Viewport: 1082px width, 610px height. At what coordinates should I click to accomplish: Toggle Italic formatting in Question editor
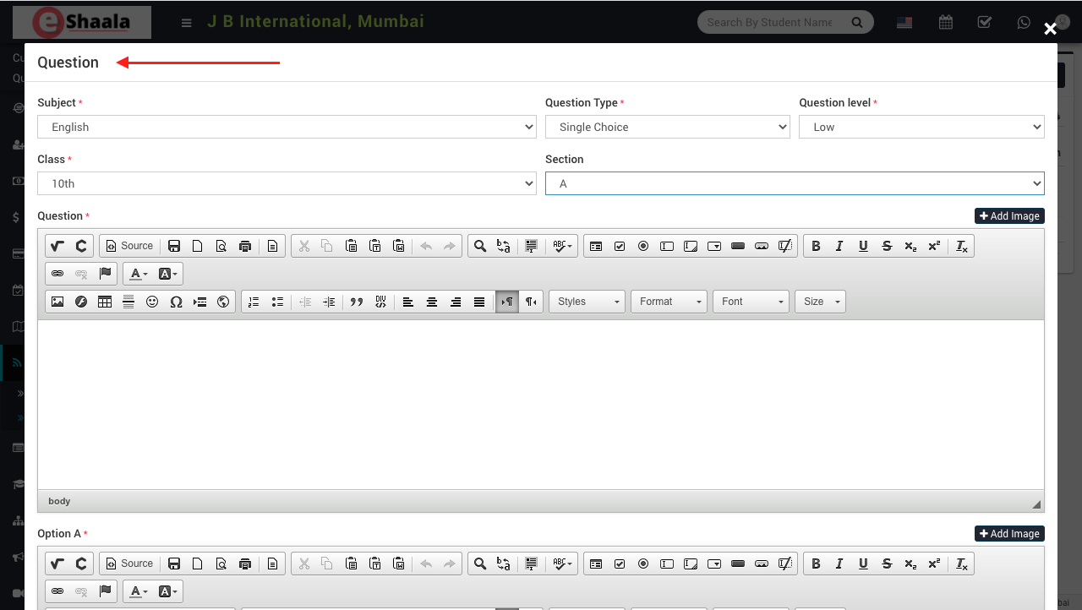pos(839,246)
